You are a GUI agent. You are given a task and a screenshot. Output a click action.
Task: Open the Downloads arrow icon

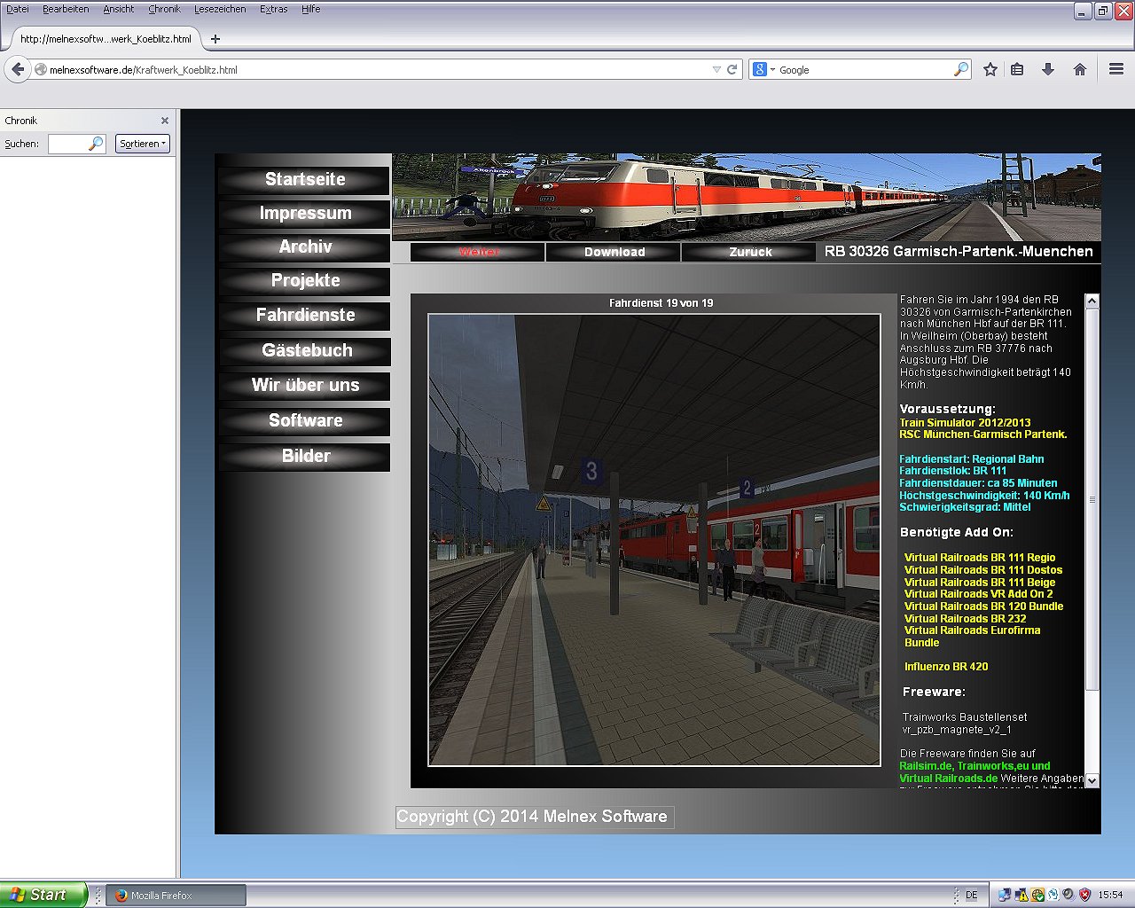tap(1048, 69)
